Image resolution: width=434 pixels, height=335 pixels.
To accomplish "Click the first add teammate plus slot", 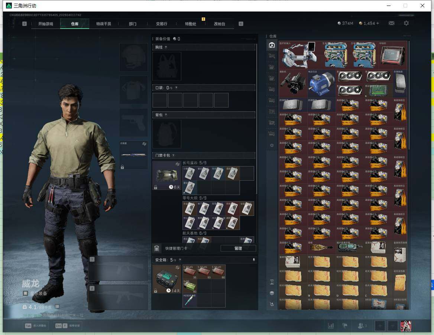I will 380,326.
